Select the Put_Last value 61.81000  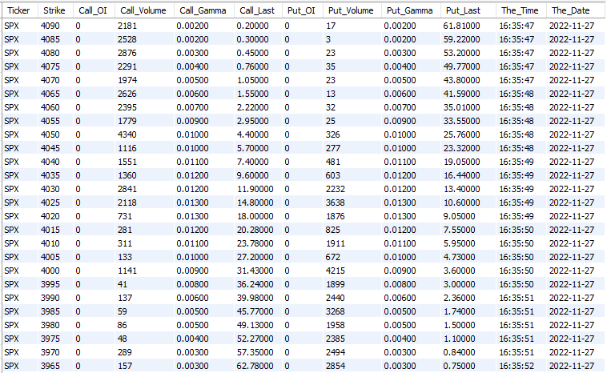point(464,26)
